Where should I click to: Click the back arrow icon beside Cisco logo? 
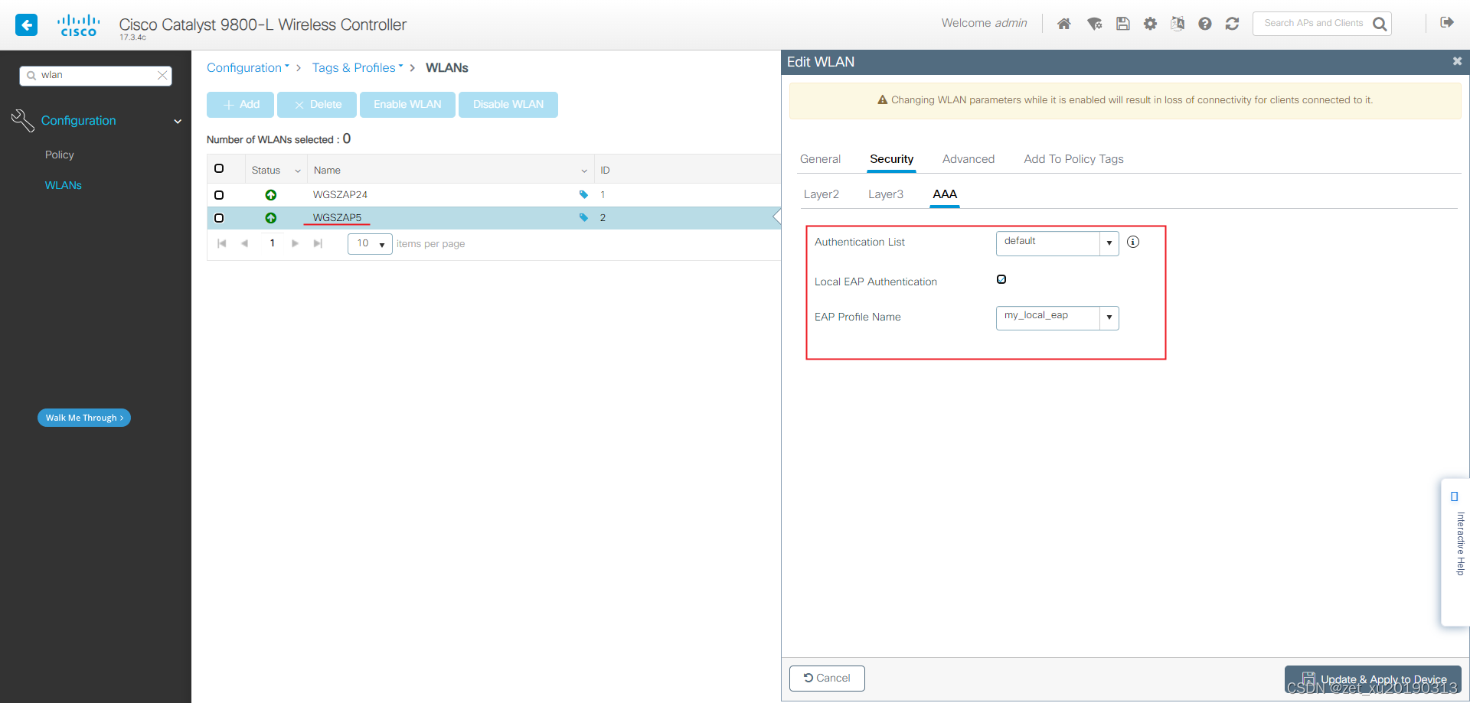(x=26, y=24)
